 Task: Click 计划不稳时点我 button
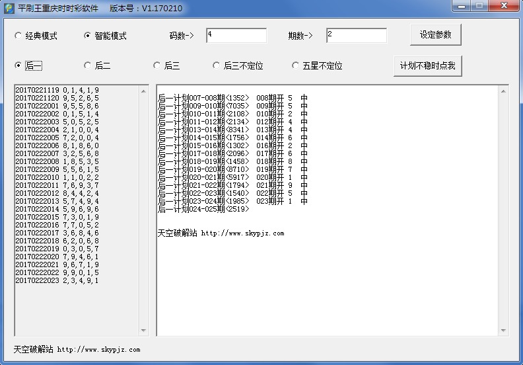click(x=427, y=66)
